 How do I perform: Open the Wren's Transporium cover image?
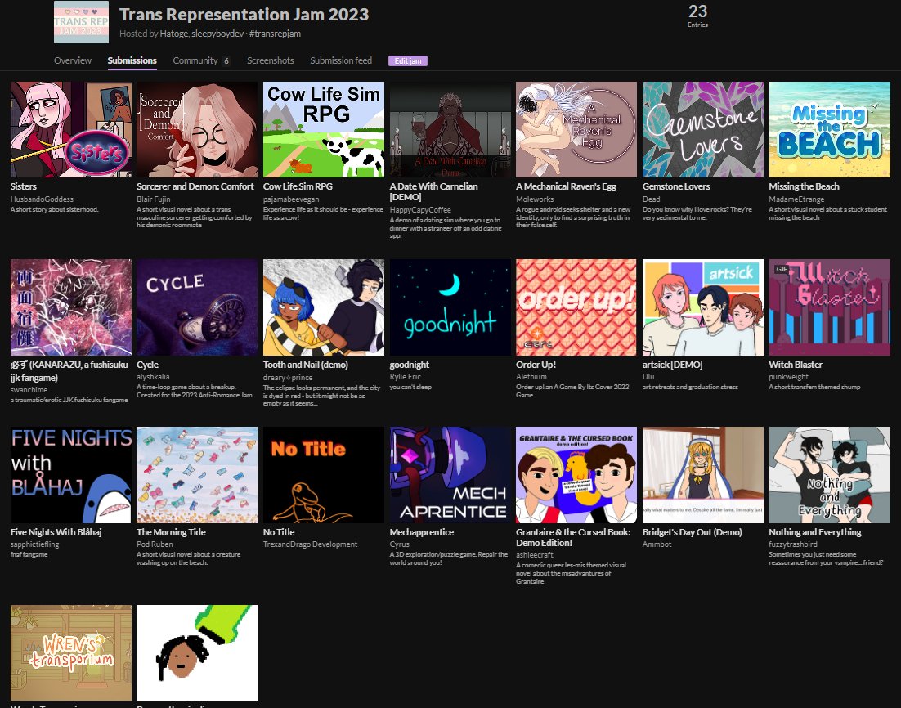[x=70, y=653]
